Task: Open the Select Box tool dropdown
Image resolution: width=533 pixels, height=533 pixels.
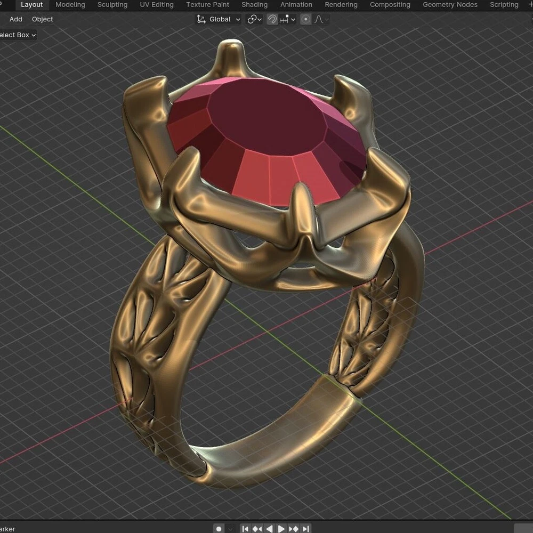Action: pos(17,35)
